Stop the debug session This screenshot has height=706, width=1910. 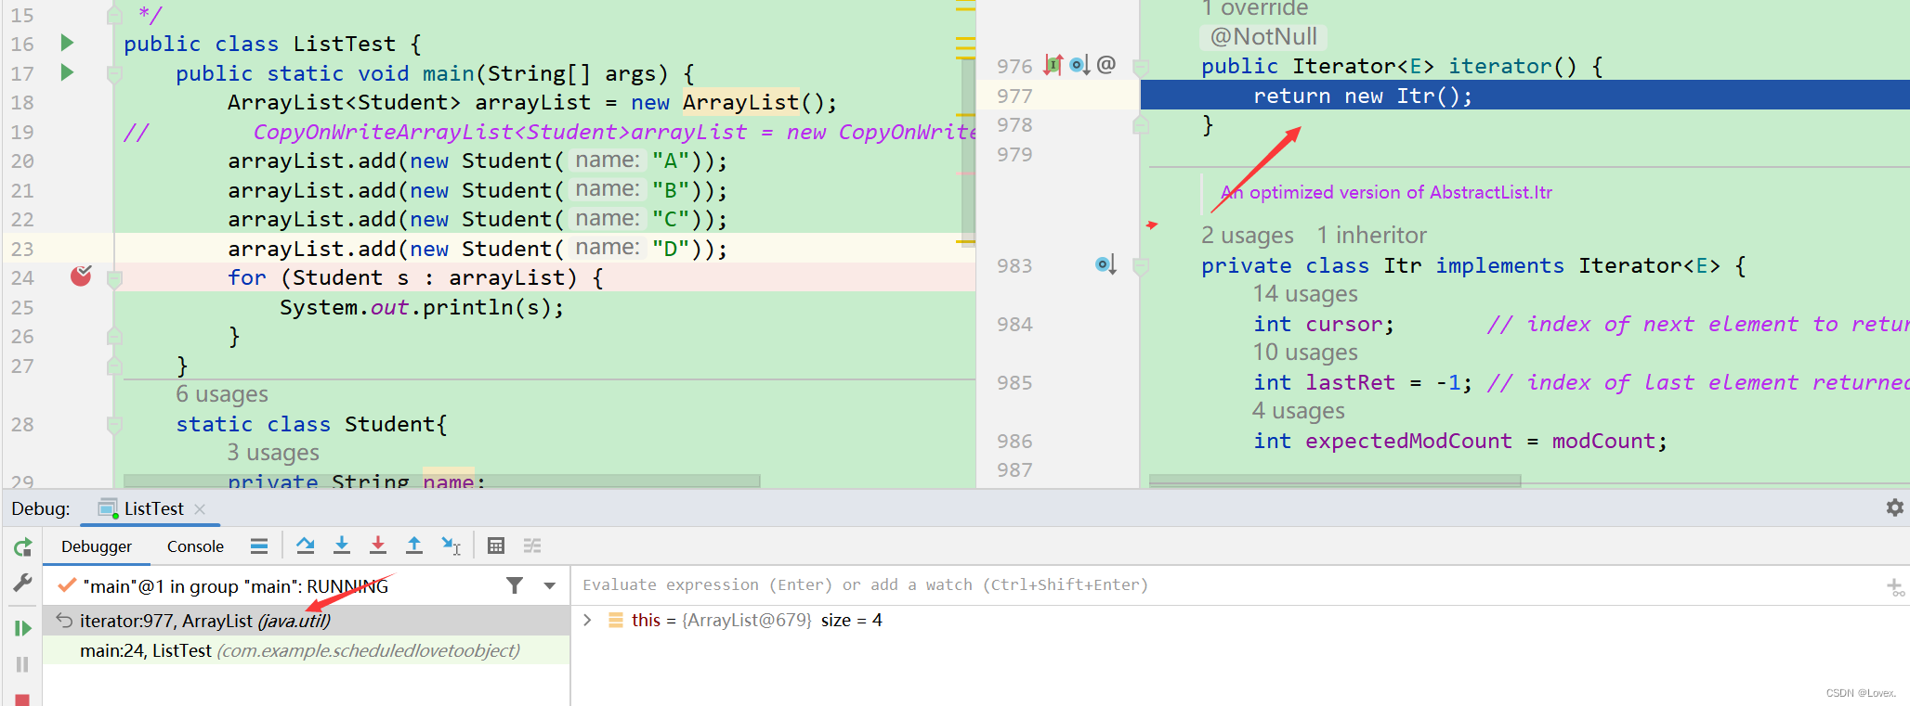click(22, 699)
